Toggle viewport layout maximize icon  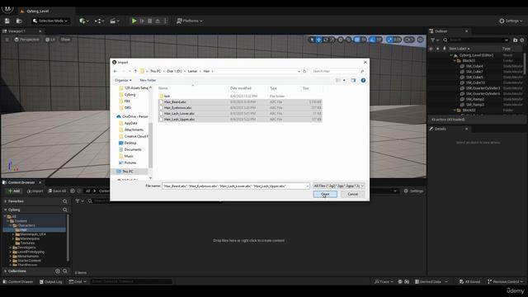(x=420, y=40)
